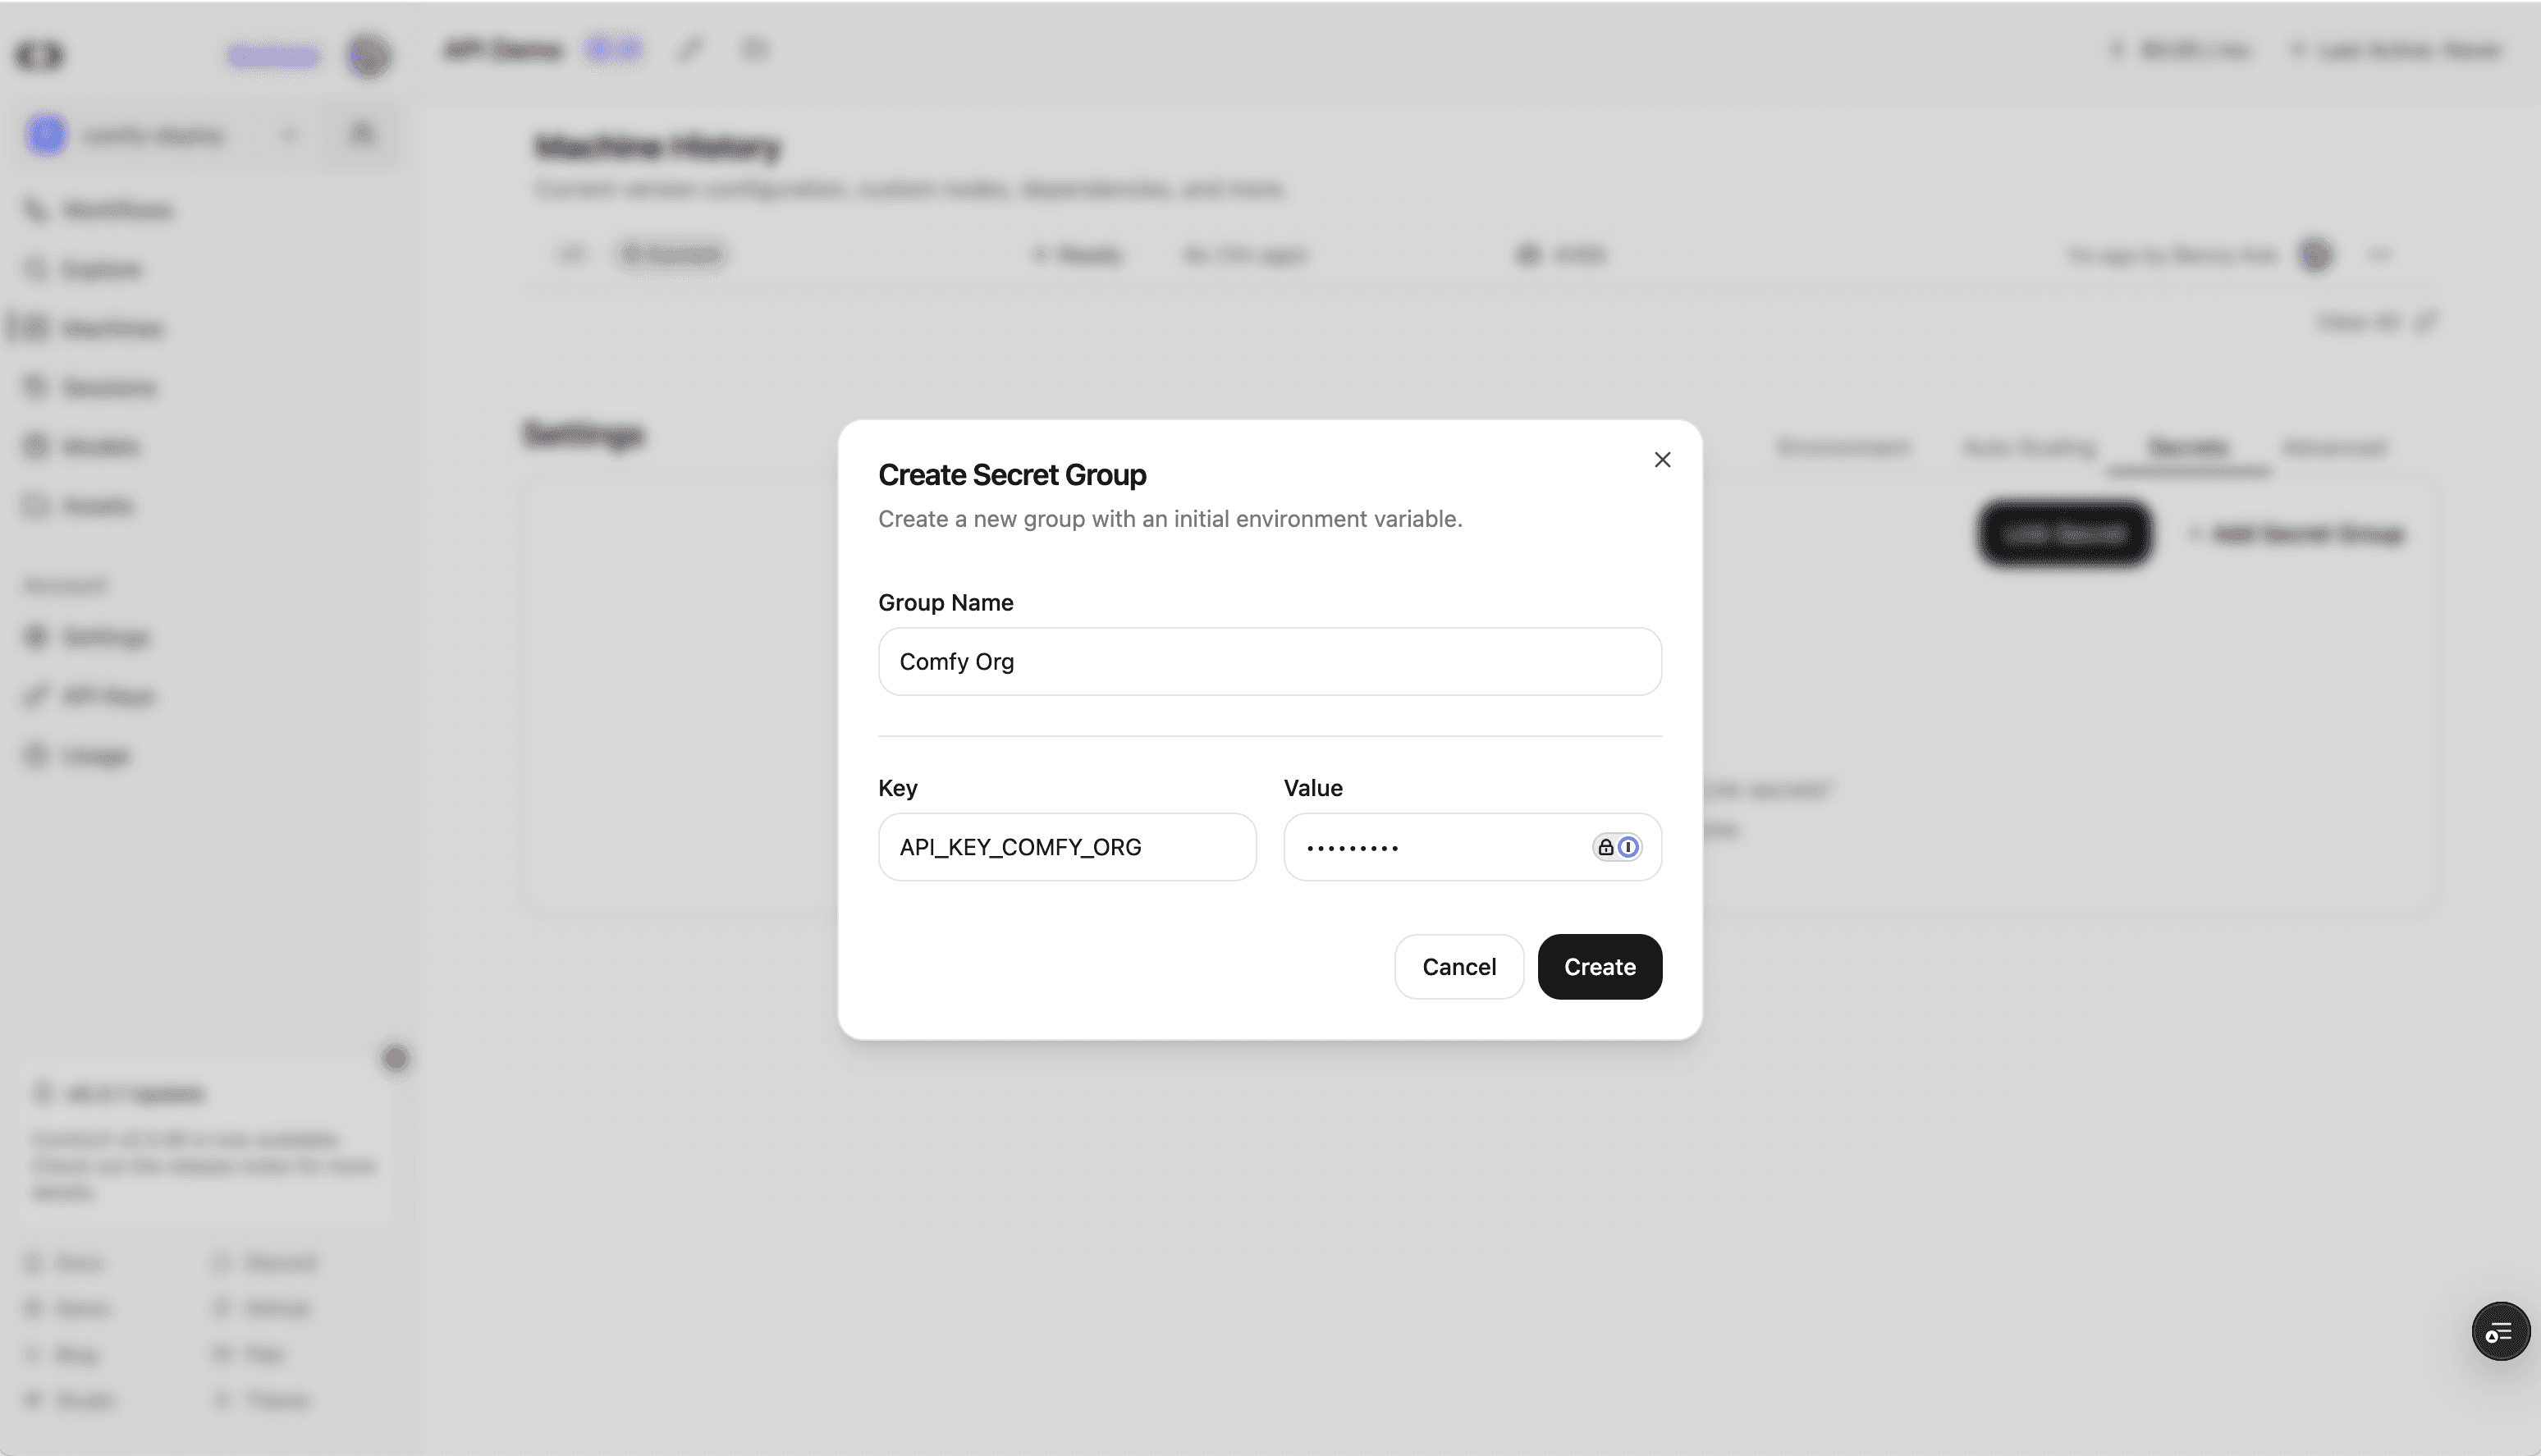Click the Create button

click(x=1599, y=967)
